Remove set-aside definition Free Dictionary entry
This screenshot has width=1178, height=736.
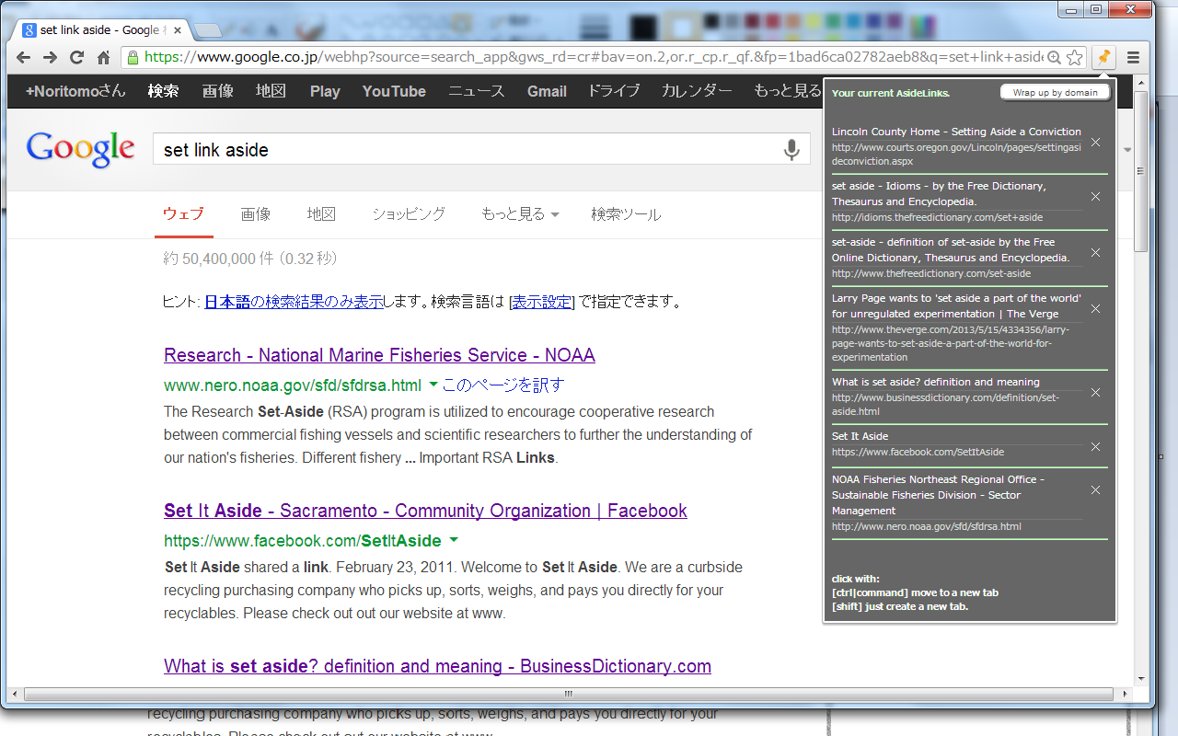point(1095,252)
